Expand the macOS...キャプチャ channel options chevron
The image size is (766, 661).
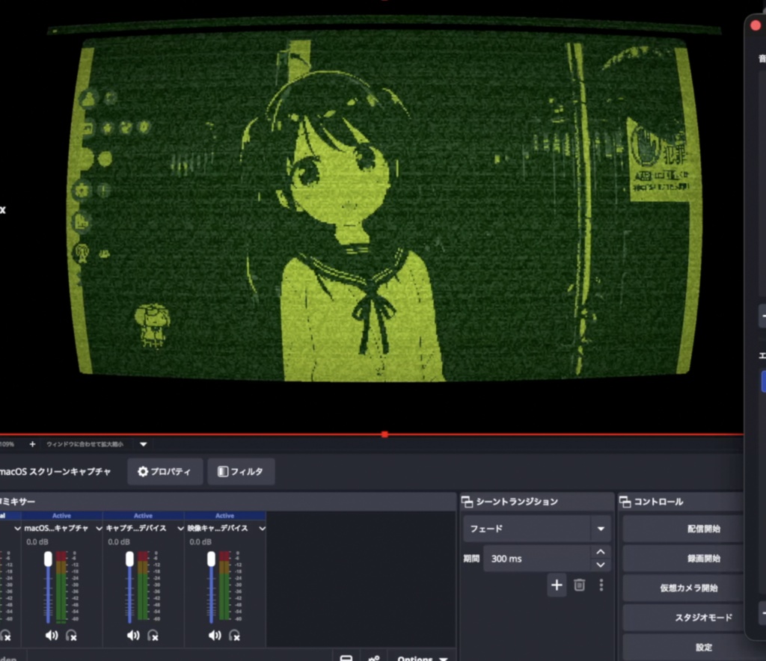click(x=99, y=529)
